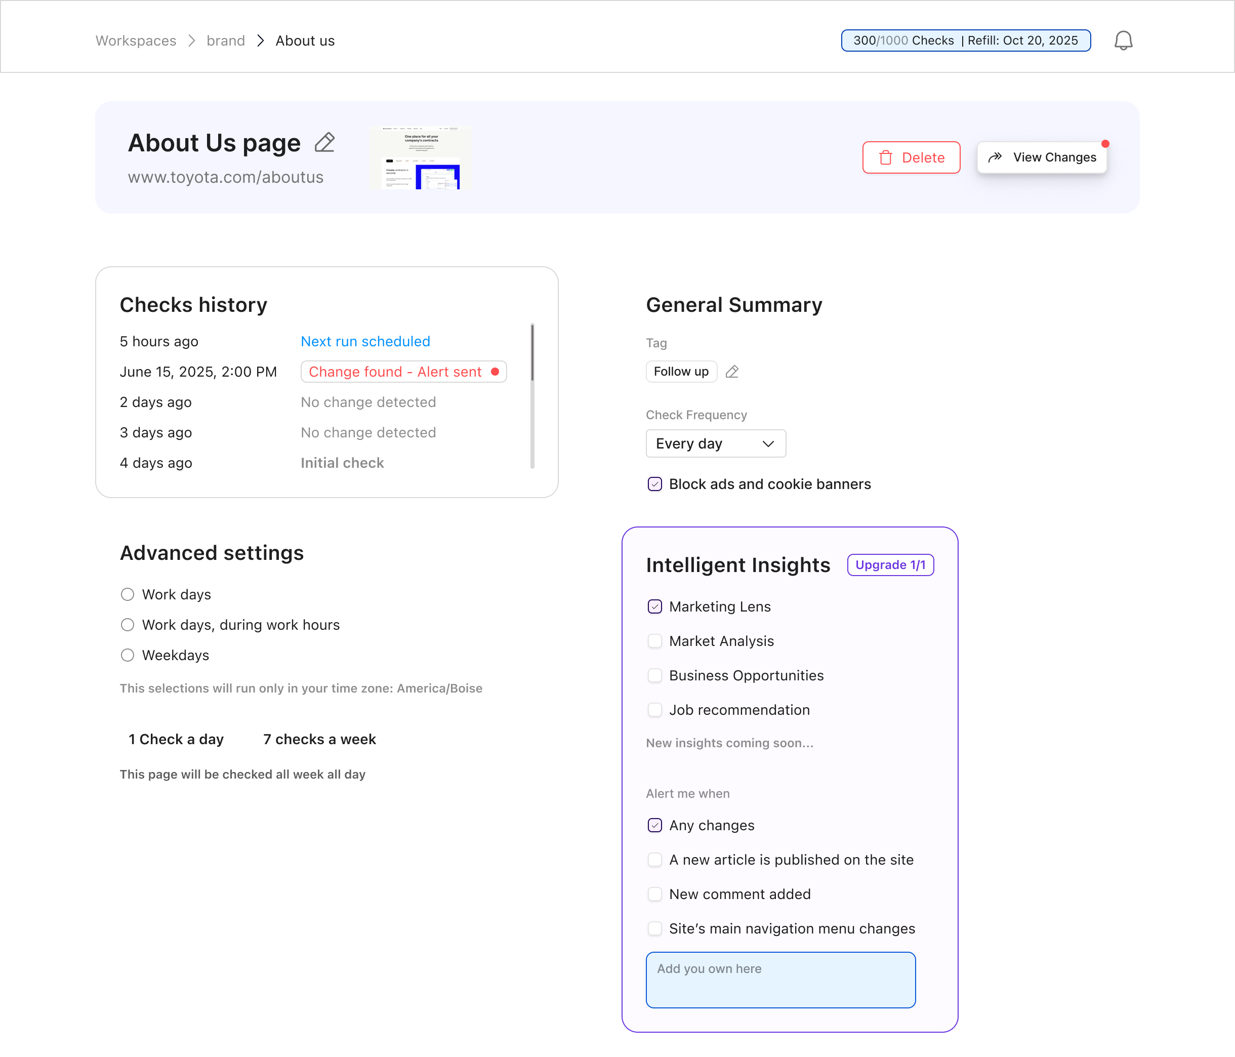
Task: Disable Block ads and cookie banners
Action: click(654, 484)
